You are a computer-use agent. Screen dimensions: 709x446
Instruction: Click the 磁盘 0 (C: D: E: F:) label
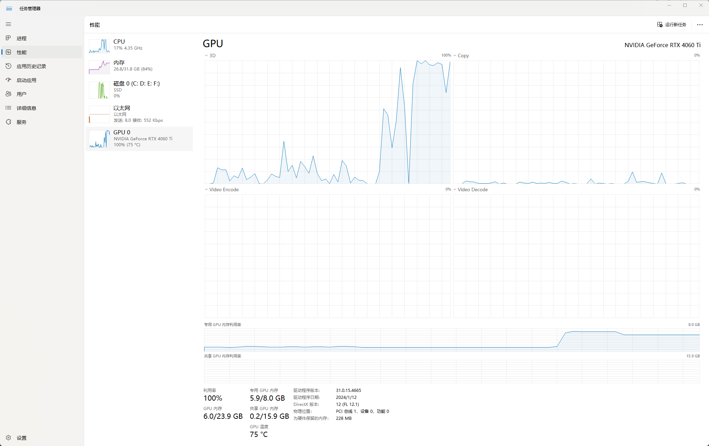pyautogui.click(x=136, y=83)
